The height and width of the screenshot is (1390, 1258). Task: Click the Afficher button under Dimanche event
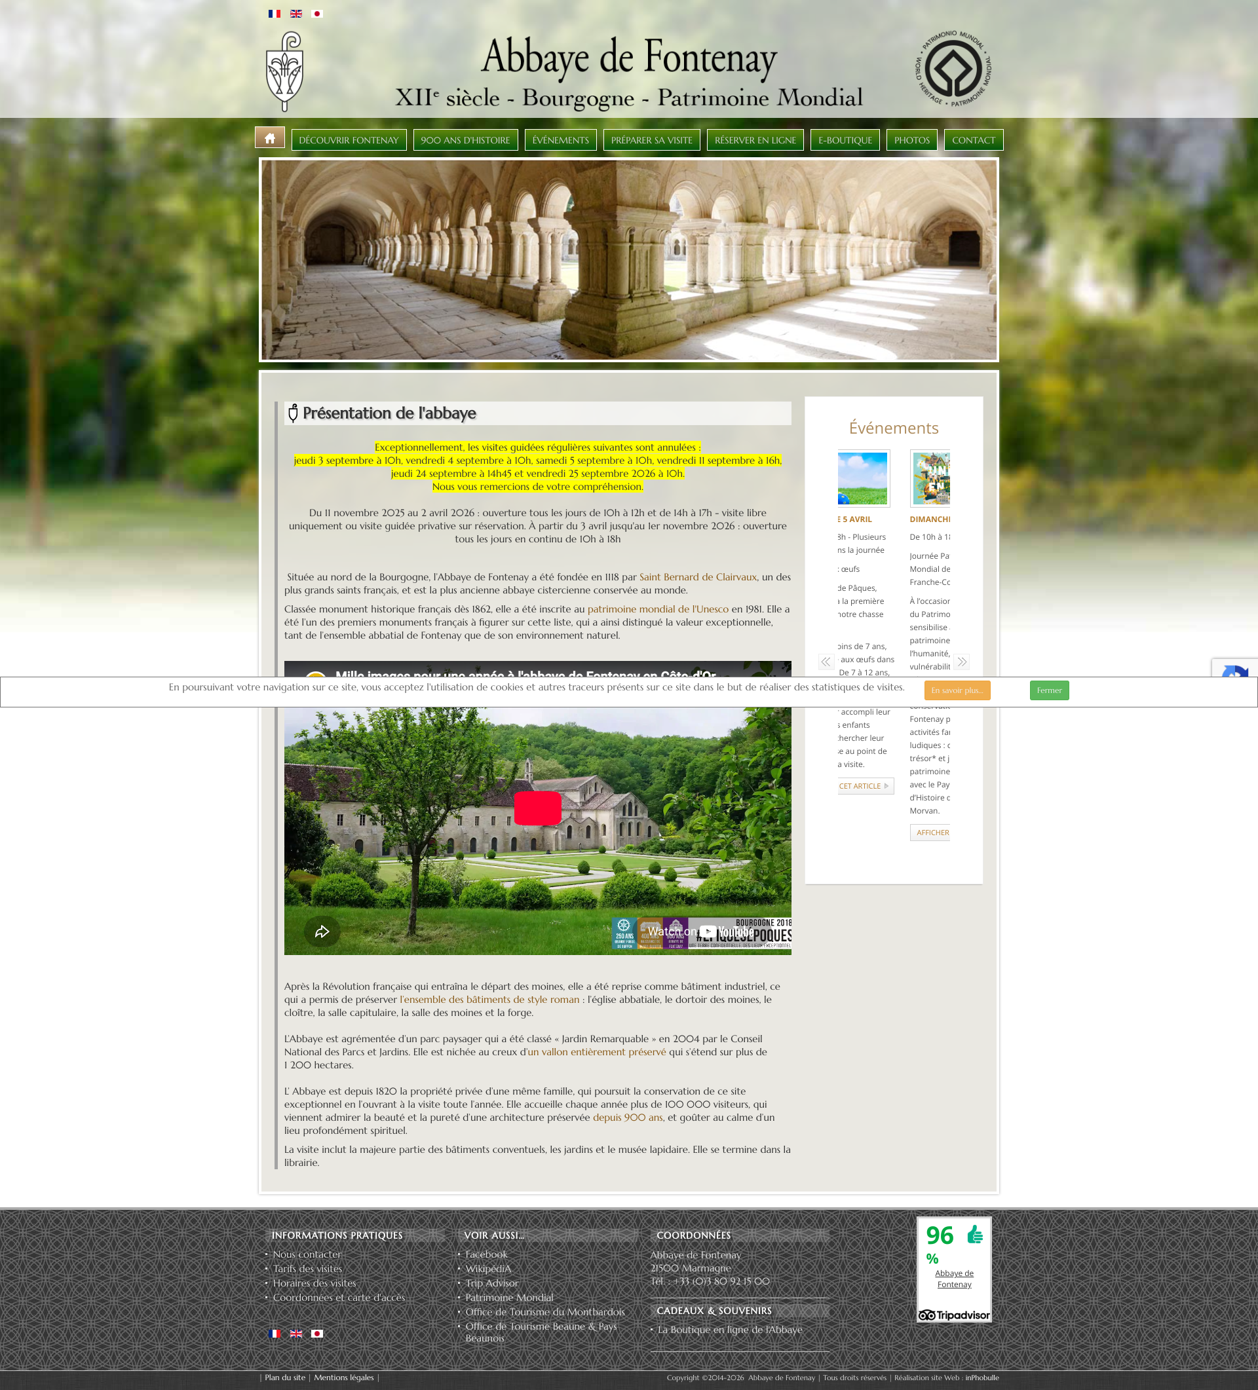(930, 833)
